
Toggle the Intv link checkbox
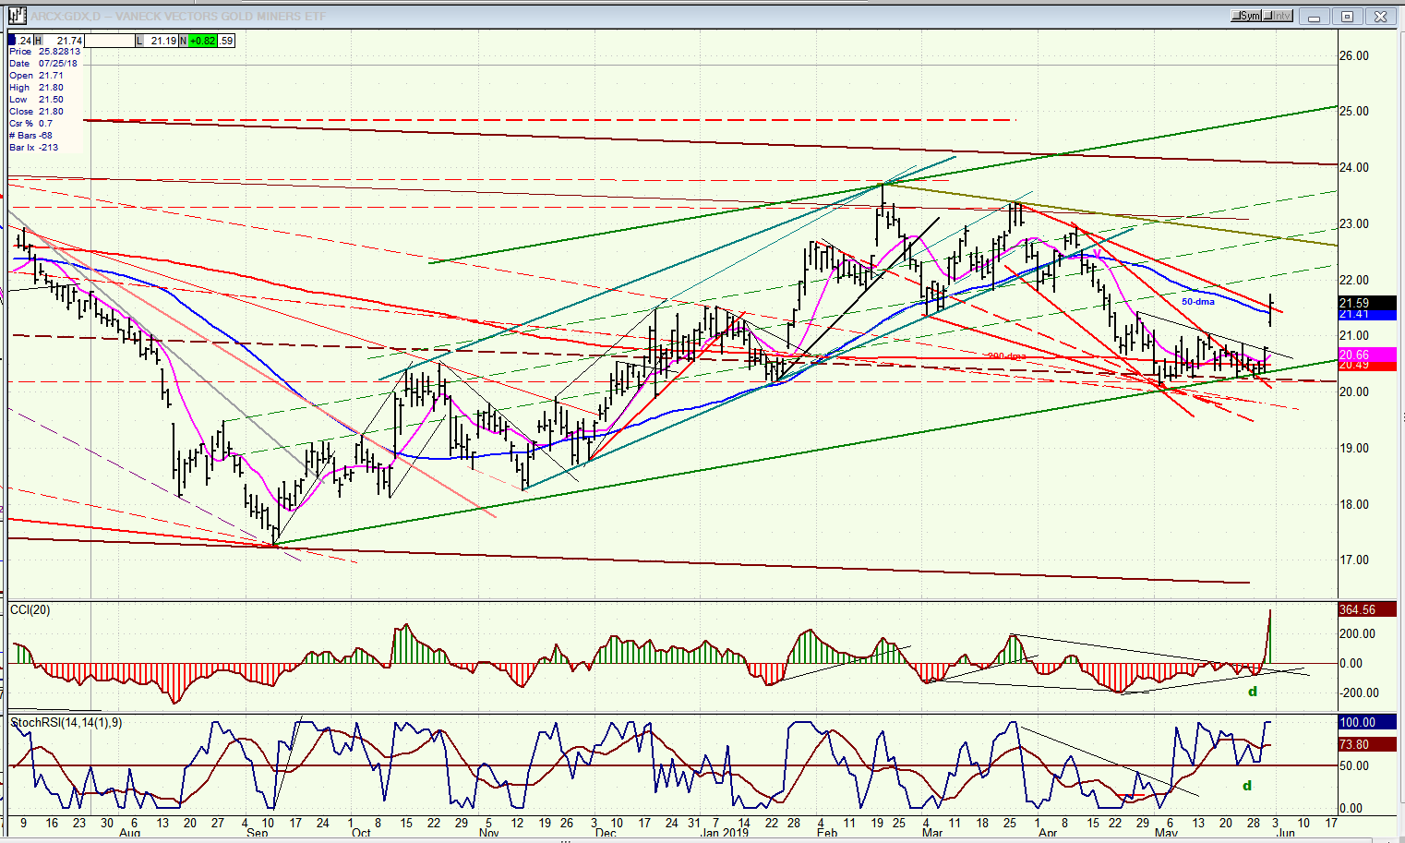point(1278,17)
